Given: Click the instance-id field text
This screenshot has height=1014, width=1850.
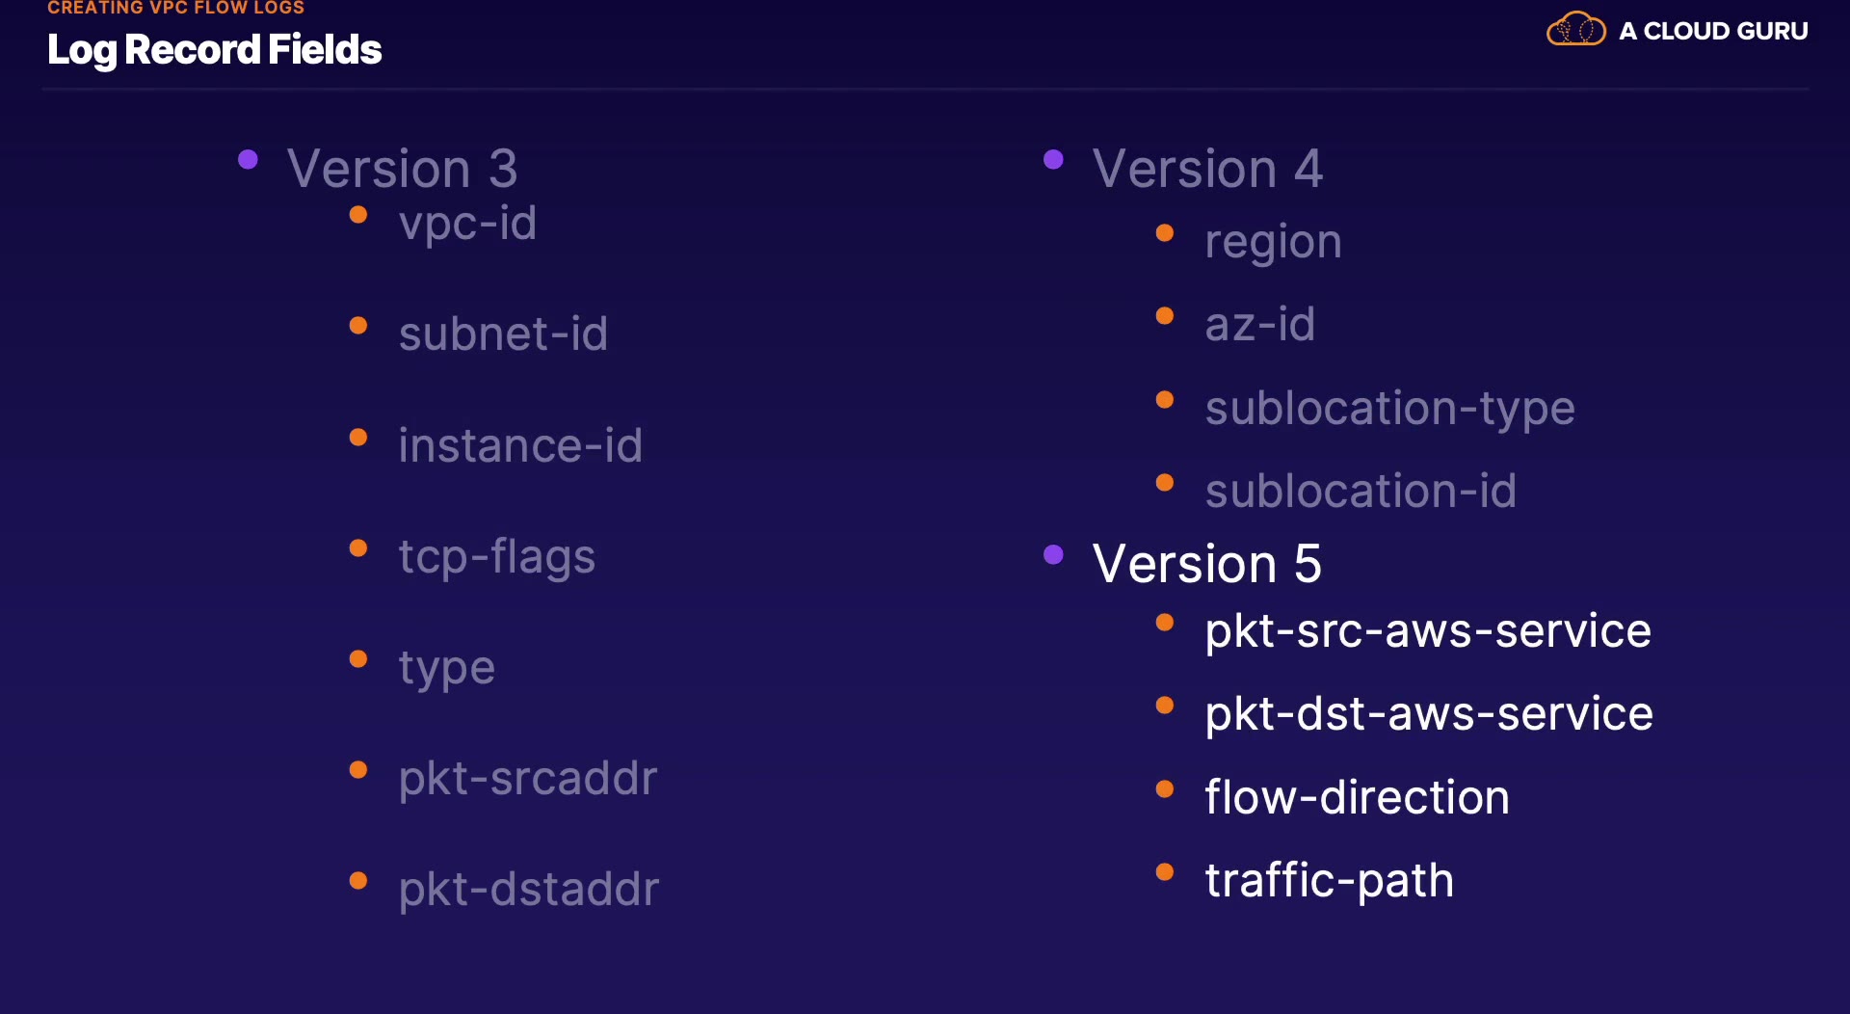Looking at the screenshot, I should coord(520,445).
